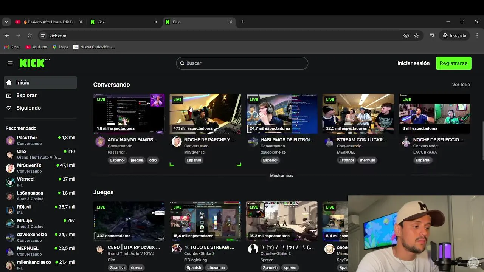Open the ADIVINANDO FAMOS... stream thumbnail

129,114
